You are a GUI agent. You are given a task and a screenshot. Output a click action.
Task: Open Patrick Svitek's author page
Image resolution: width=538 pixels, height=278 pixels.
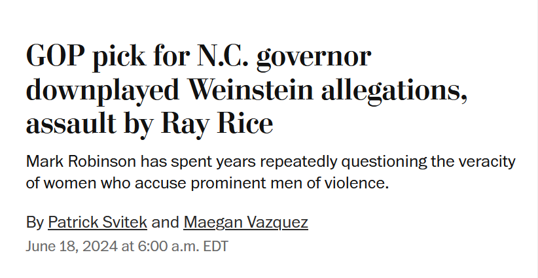(x=98, y=222)
